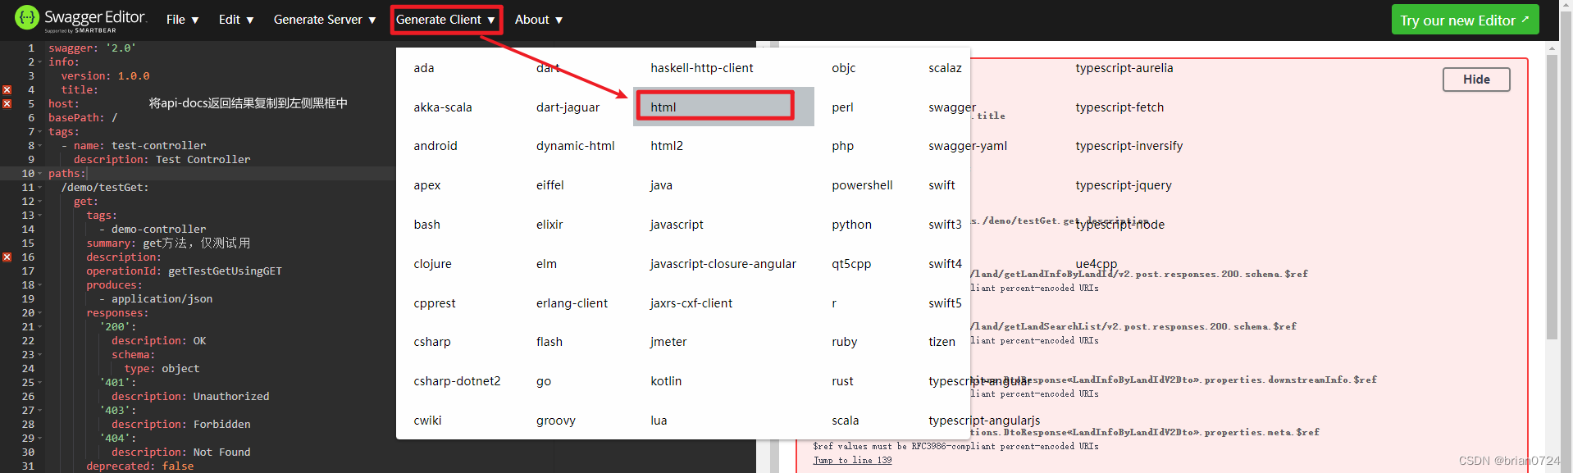
Task: Choose ruby client generator
Action: coord(844,342)
